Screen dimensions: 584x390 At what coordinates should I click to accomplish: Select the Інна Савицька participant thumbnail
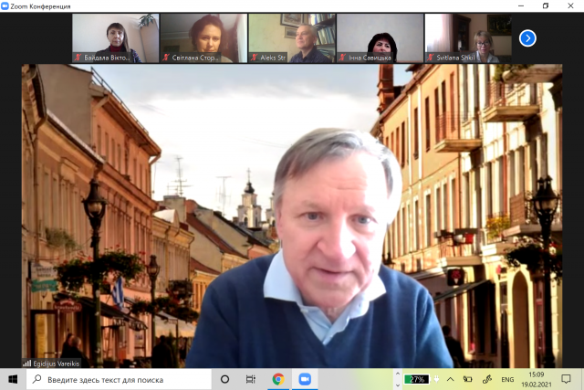point(380,37)
